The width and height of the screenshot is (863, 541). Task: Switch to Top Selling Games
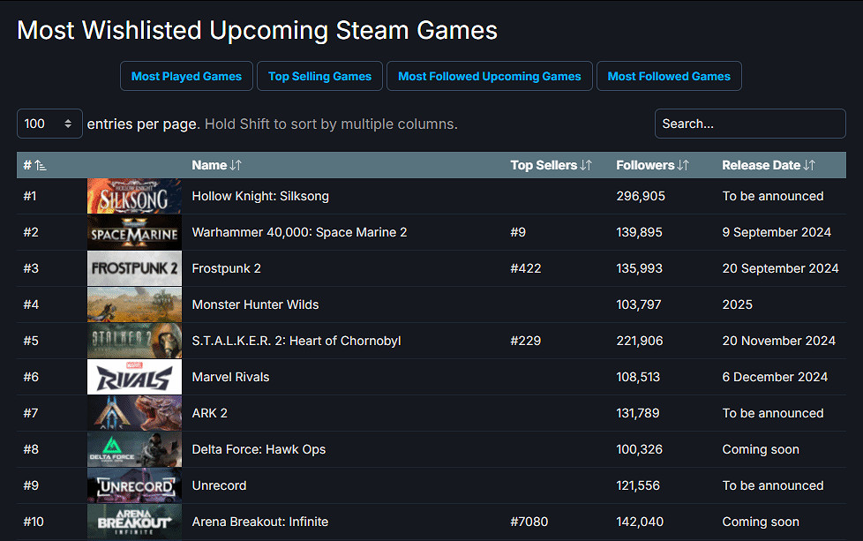[x=319, y=76]
